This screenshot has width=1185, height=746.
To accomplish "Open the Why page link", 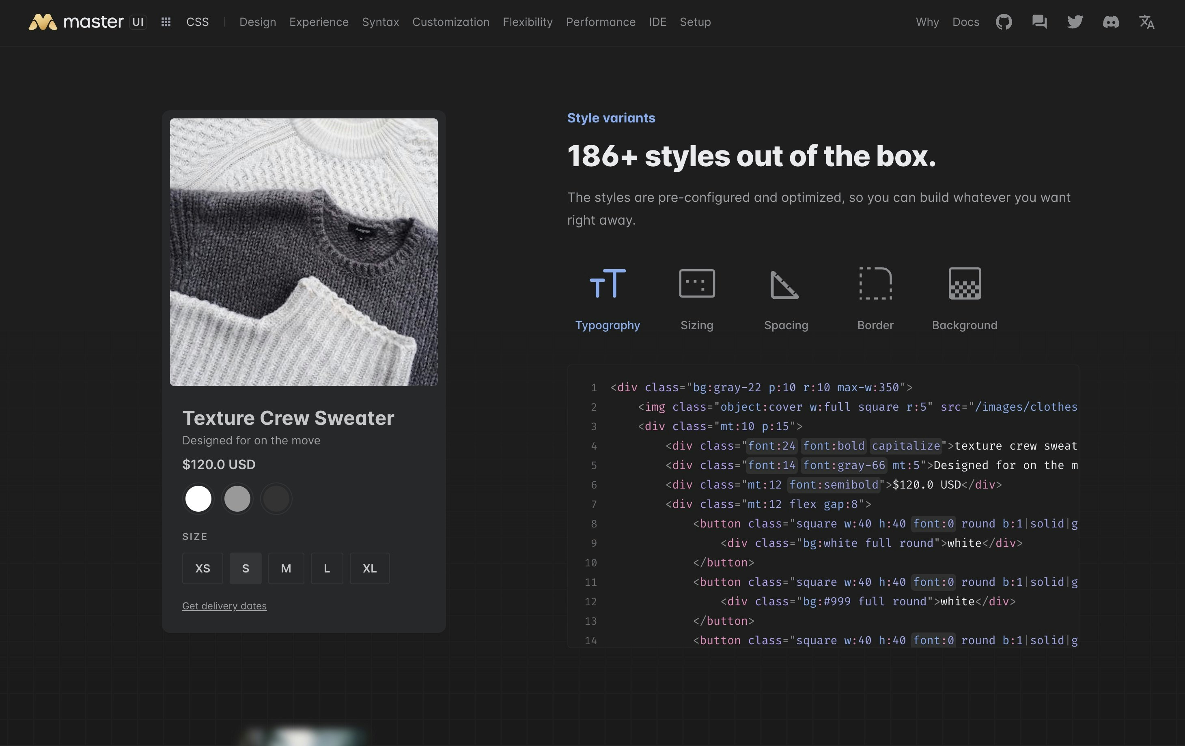I will [927, 22].
